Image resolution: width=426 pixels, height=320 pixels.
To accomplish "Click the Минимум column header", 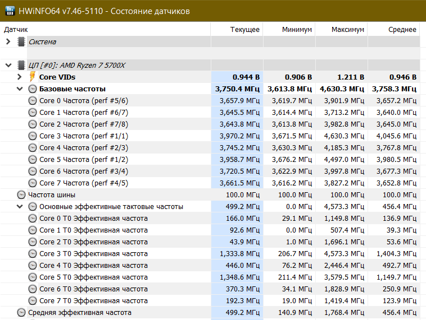I will tap(289, 29).
